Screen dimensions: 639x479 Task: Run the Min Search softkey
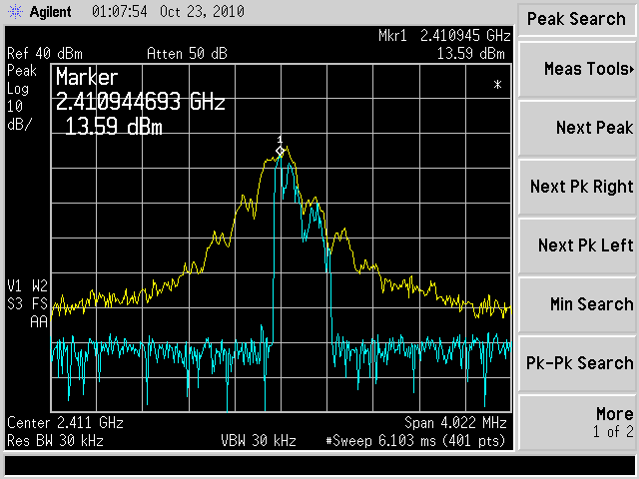[577, 304]
